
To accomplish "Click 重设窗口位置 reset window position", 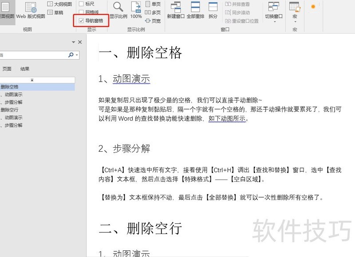I will click(241, 21).
